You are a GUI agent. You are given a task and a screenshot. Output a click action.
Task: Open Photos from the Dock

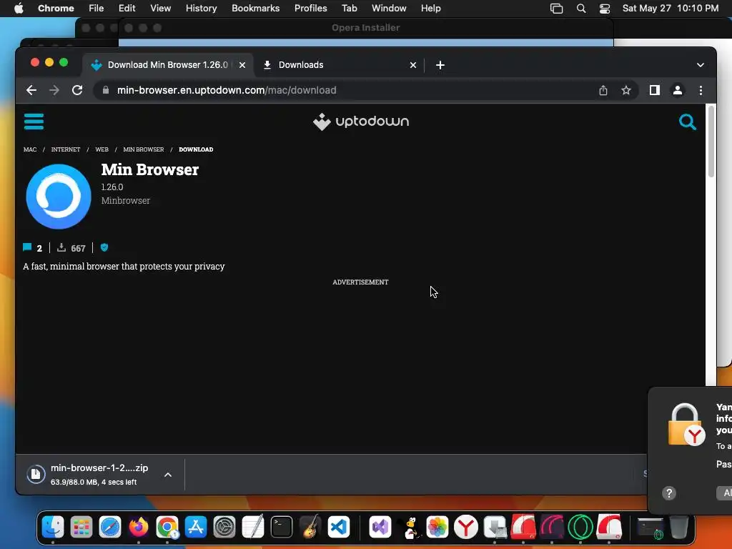(437, 527)
